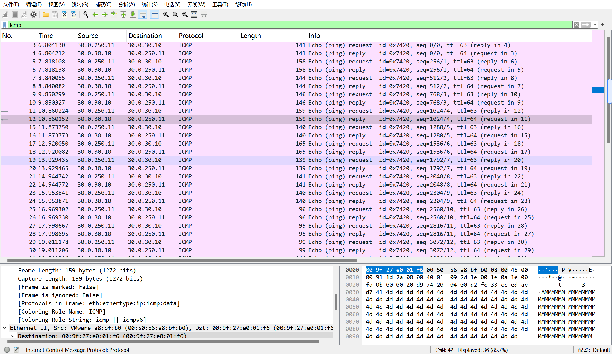Toggle auto-scroll during live capture
Screen dimensions: 612x354
[x=143, y=14]
